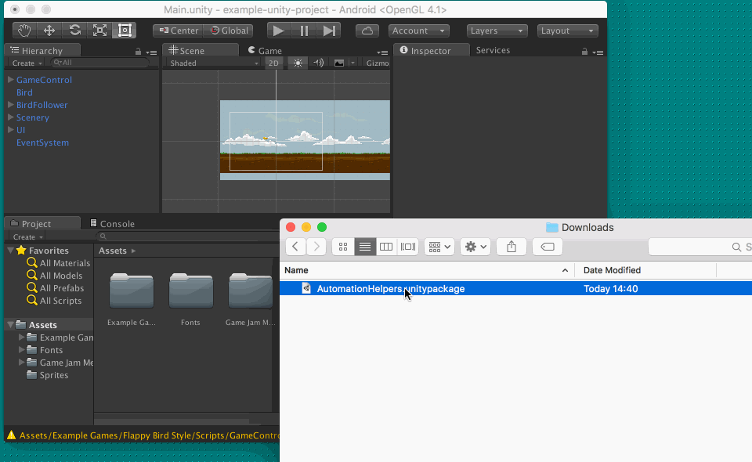Toggle scene audio speaker icon
752x462 pixels.
[318, 63]
